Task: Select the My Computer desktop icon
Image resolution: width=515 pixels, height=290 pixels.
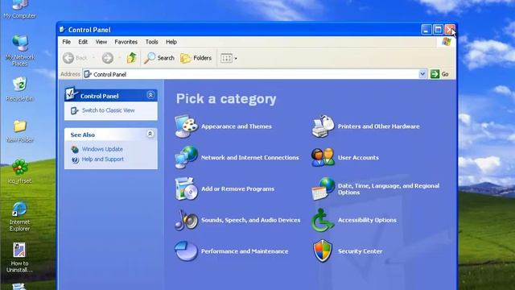Action: pyautogui.click(x=19, y=9)
